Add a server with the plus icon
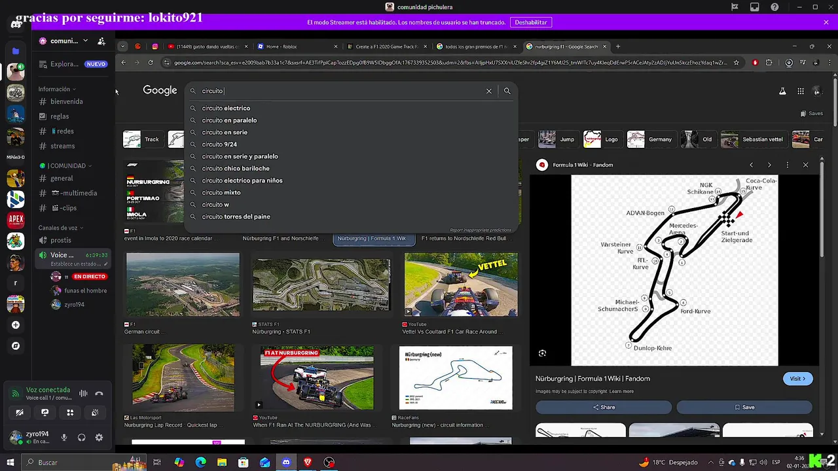Image resolution: width=838 pixels, height=471 pixels. click(x=16, y=325)
